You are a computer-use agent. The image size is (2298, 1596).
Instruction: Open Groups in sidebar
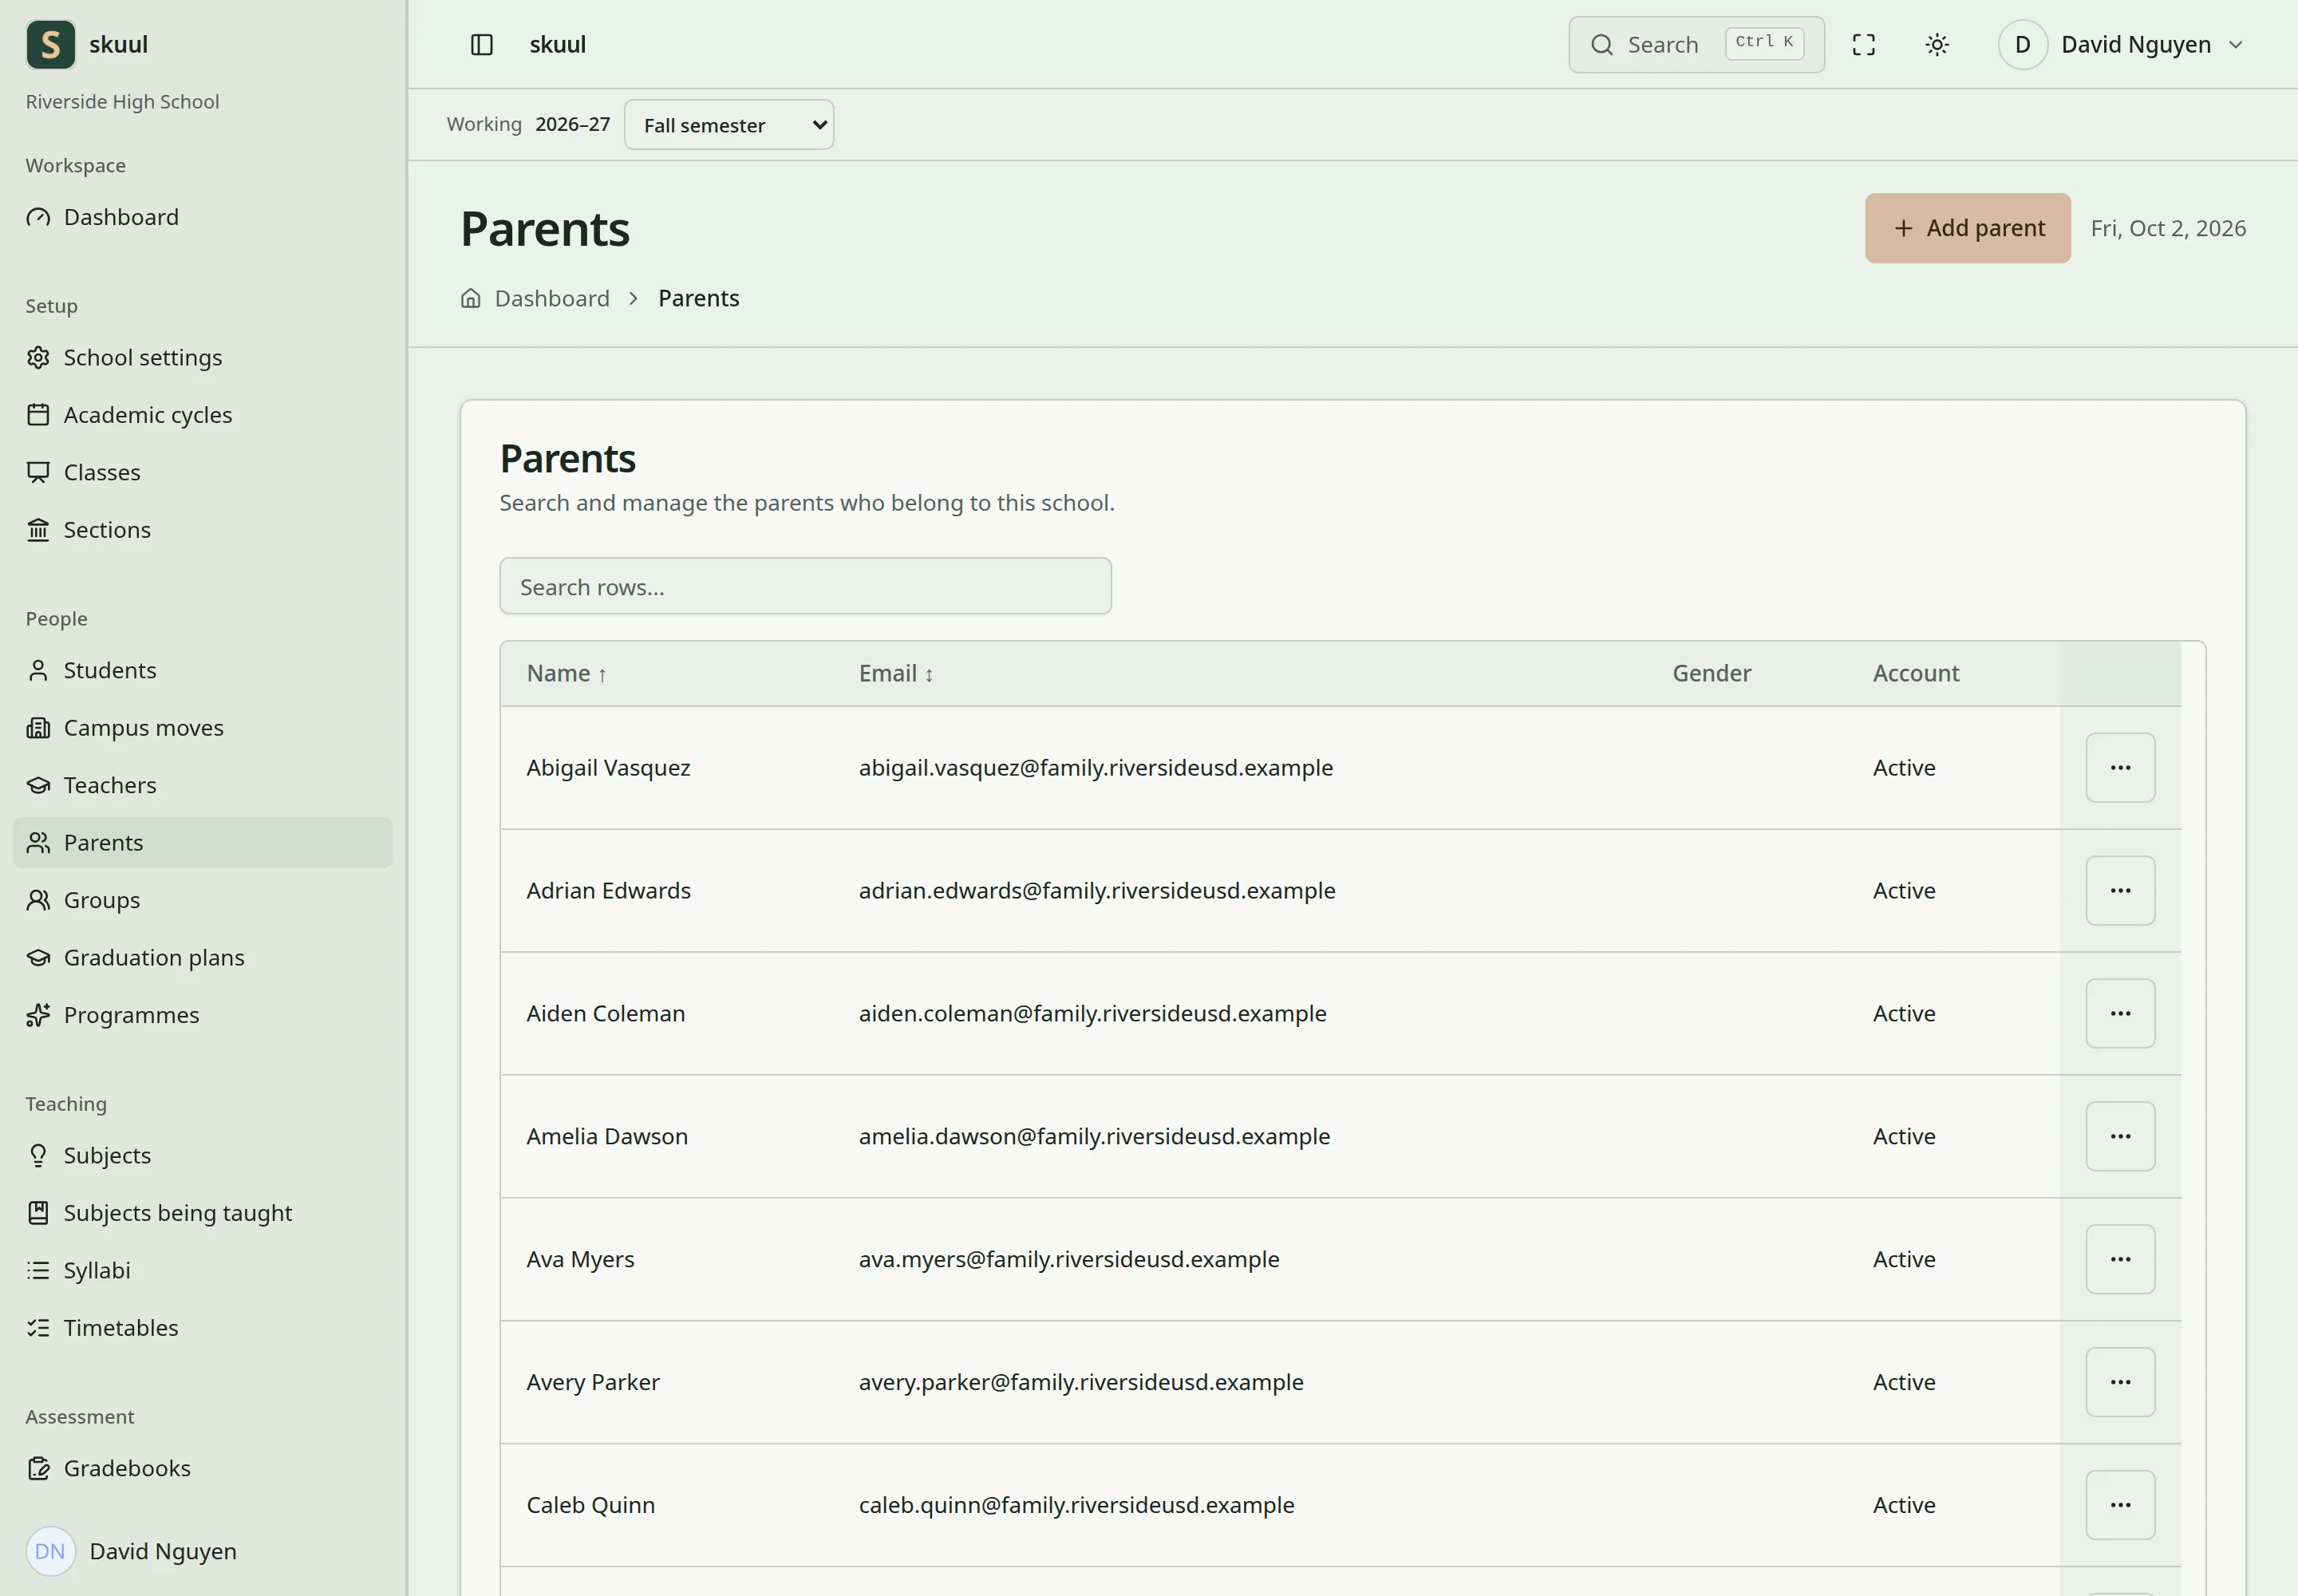pyautogui.click(x=203, y=901)
